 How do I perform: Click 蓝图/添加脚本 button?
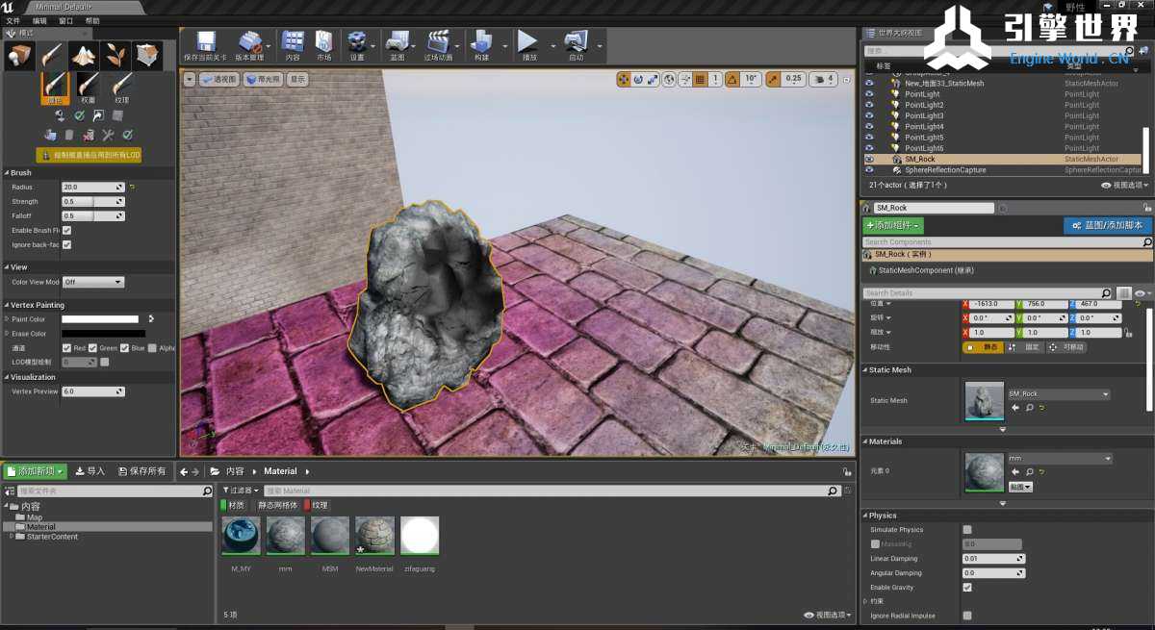click(x=1108, y=225)
